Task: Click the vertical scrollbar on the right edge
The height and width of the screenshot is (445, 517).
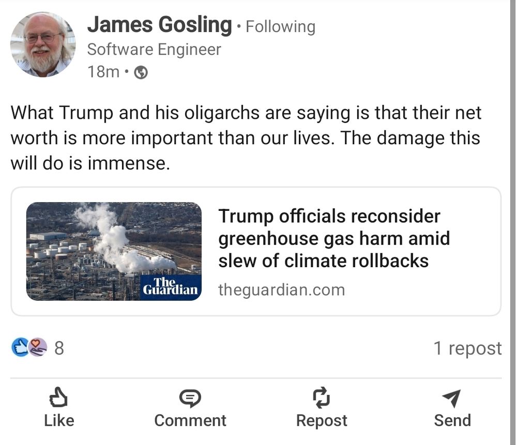Action: pyautogui.click(x=513, y=222)
